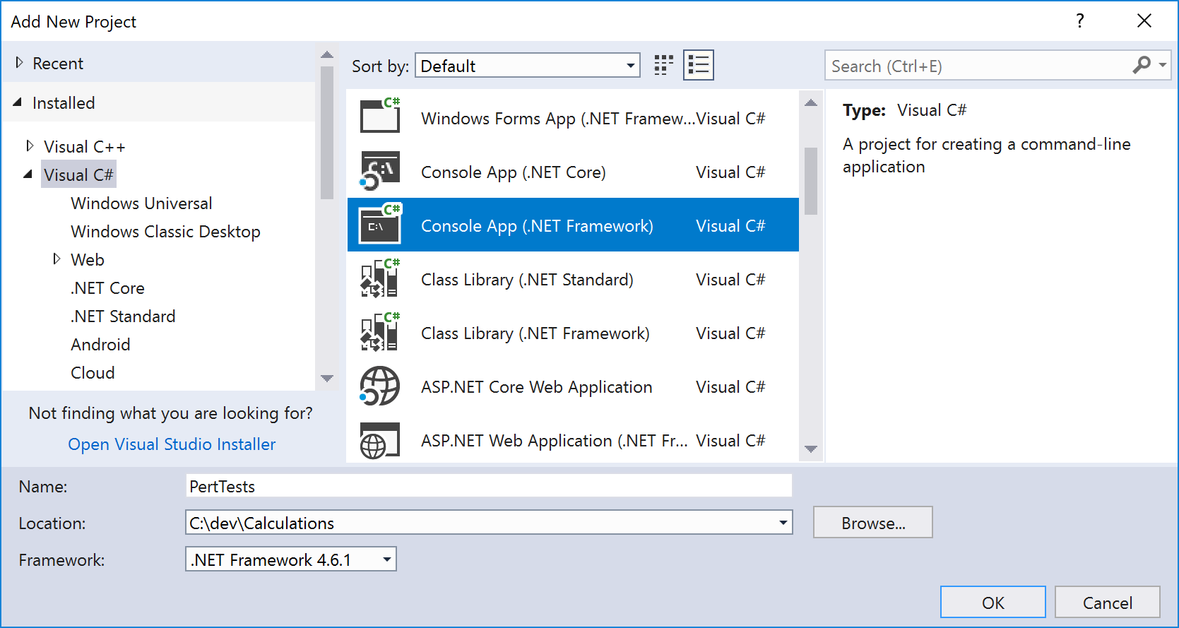Image resolution: width=1179 pixels, height=628 pixels.
Task: Select Android category
Action: click(100, 345)
